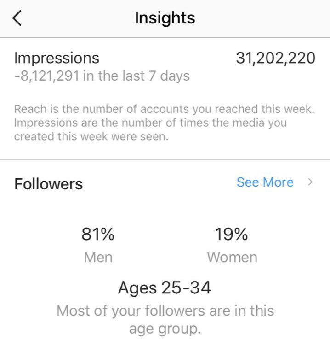Click the 81% men percentage
Viewport: 330px width, 358px height.
(x=98, y=235)
